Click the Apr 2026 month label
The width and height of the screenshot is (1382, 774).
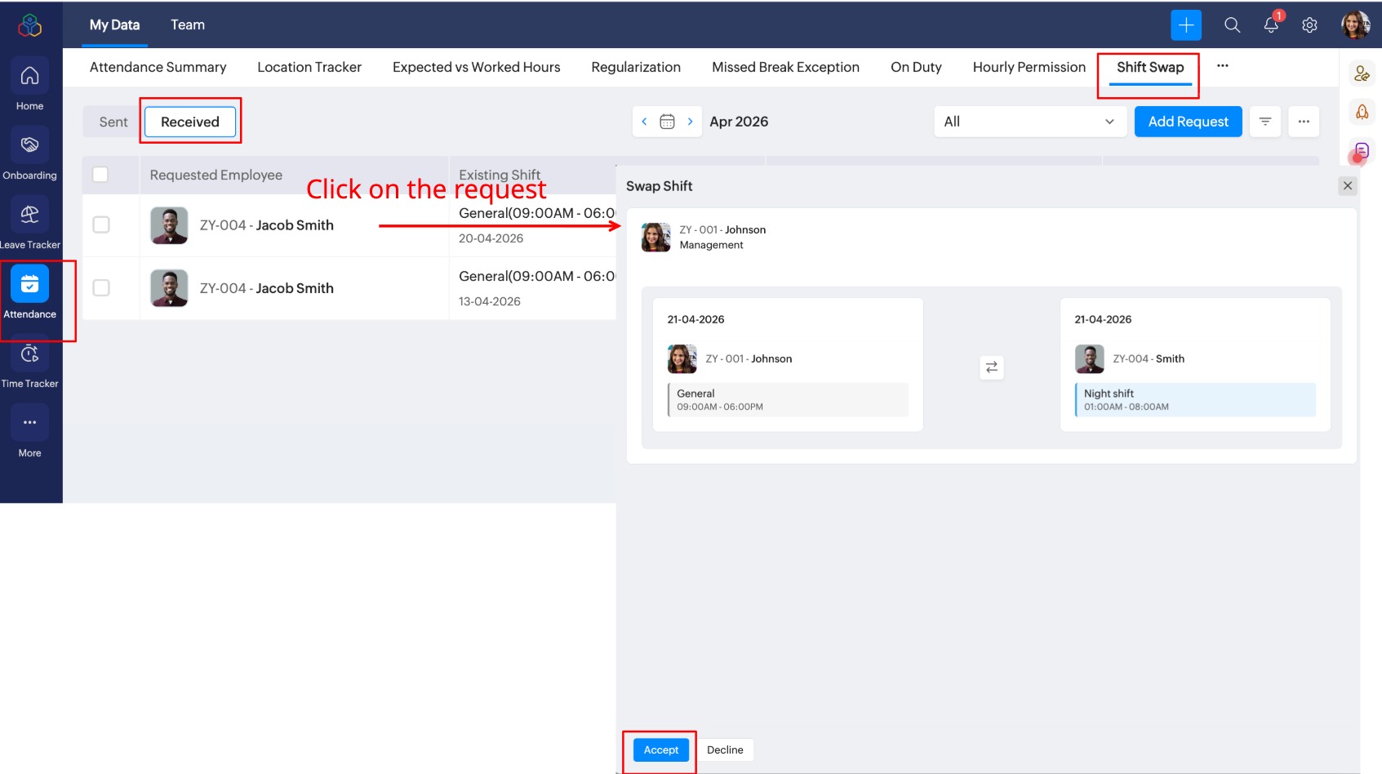[x=739, y=122]
